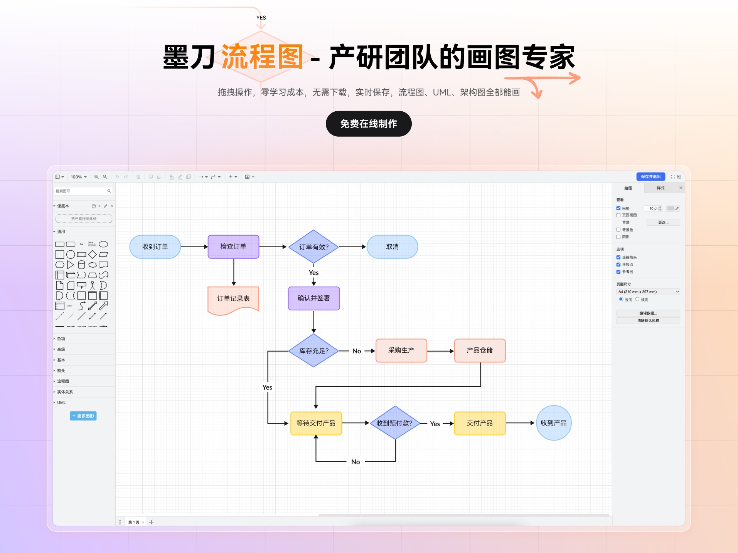Screen dimensions: 738x553
Task: Open the table insert dropdown
Action: pyautogui.click(x=250, y=177)
